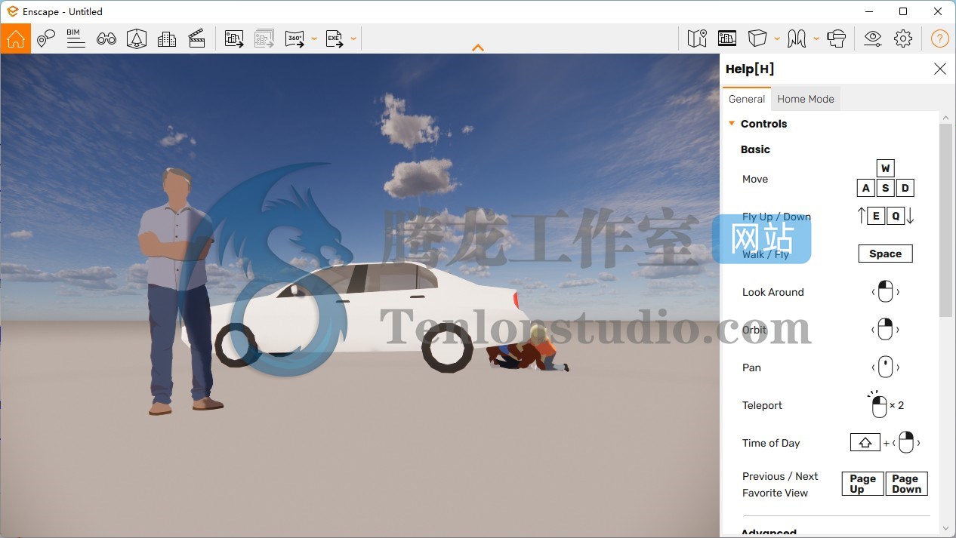Open the View Management location-pin icon
Image resolution: width=956 pixels, height=538 pixels.
(x=46, y=38)
